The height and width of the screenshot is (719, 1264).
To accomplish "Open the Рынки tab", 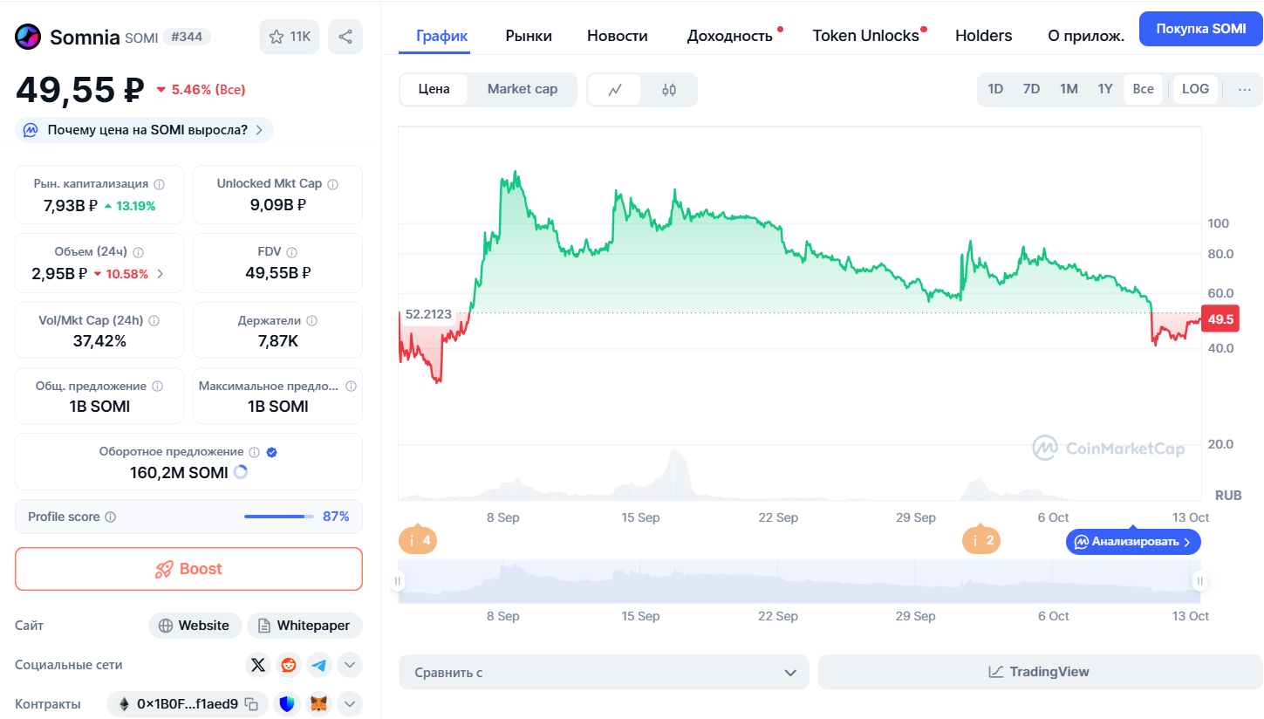I will click(529, 36).
